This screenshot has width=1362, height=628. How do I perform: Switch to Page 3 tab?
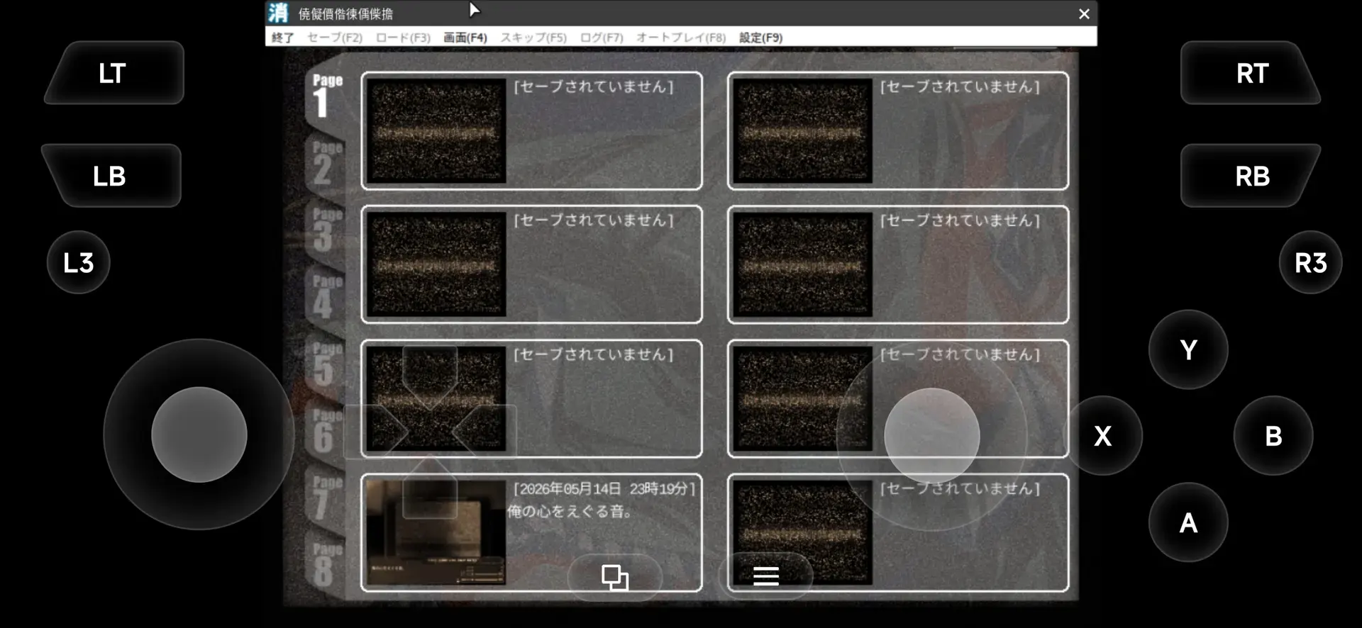pos(326,230)
